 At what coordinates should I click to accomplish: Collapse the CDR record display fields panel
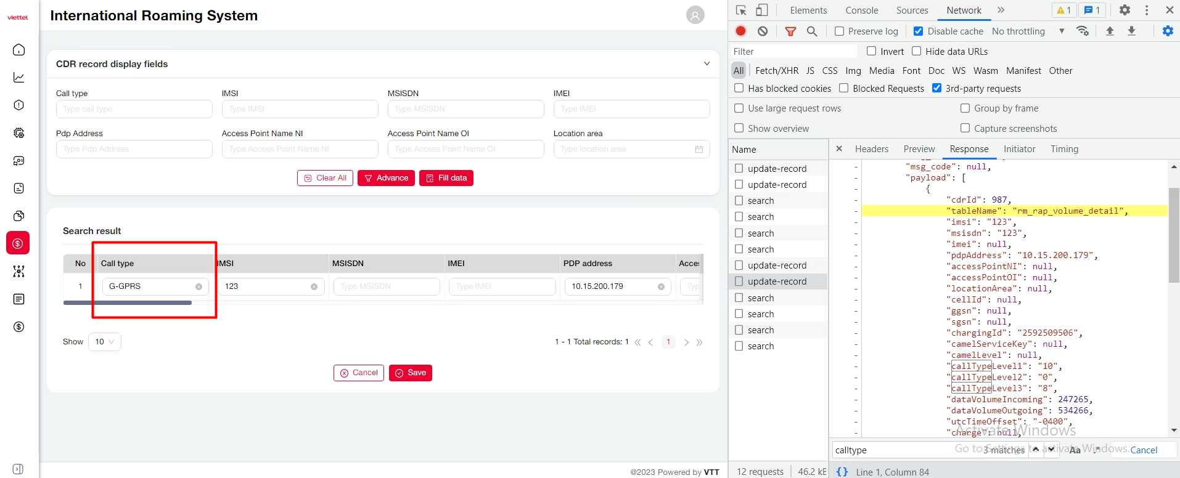tap(707, 63)
